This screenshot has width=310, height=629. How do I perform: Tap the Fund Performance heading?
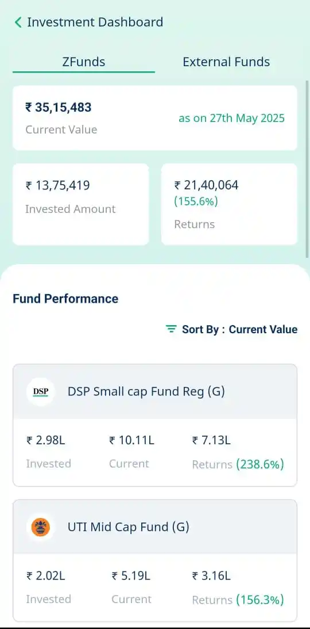tap(65, 299)
